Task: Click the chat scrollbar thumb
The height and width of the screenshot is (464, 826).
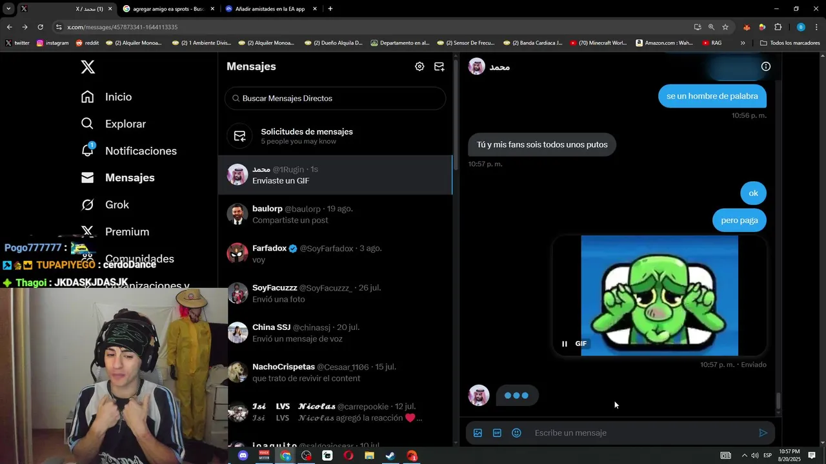Action: click(x=778, y=401)
